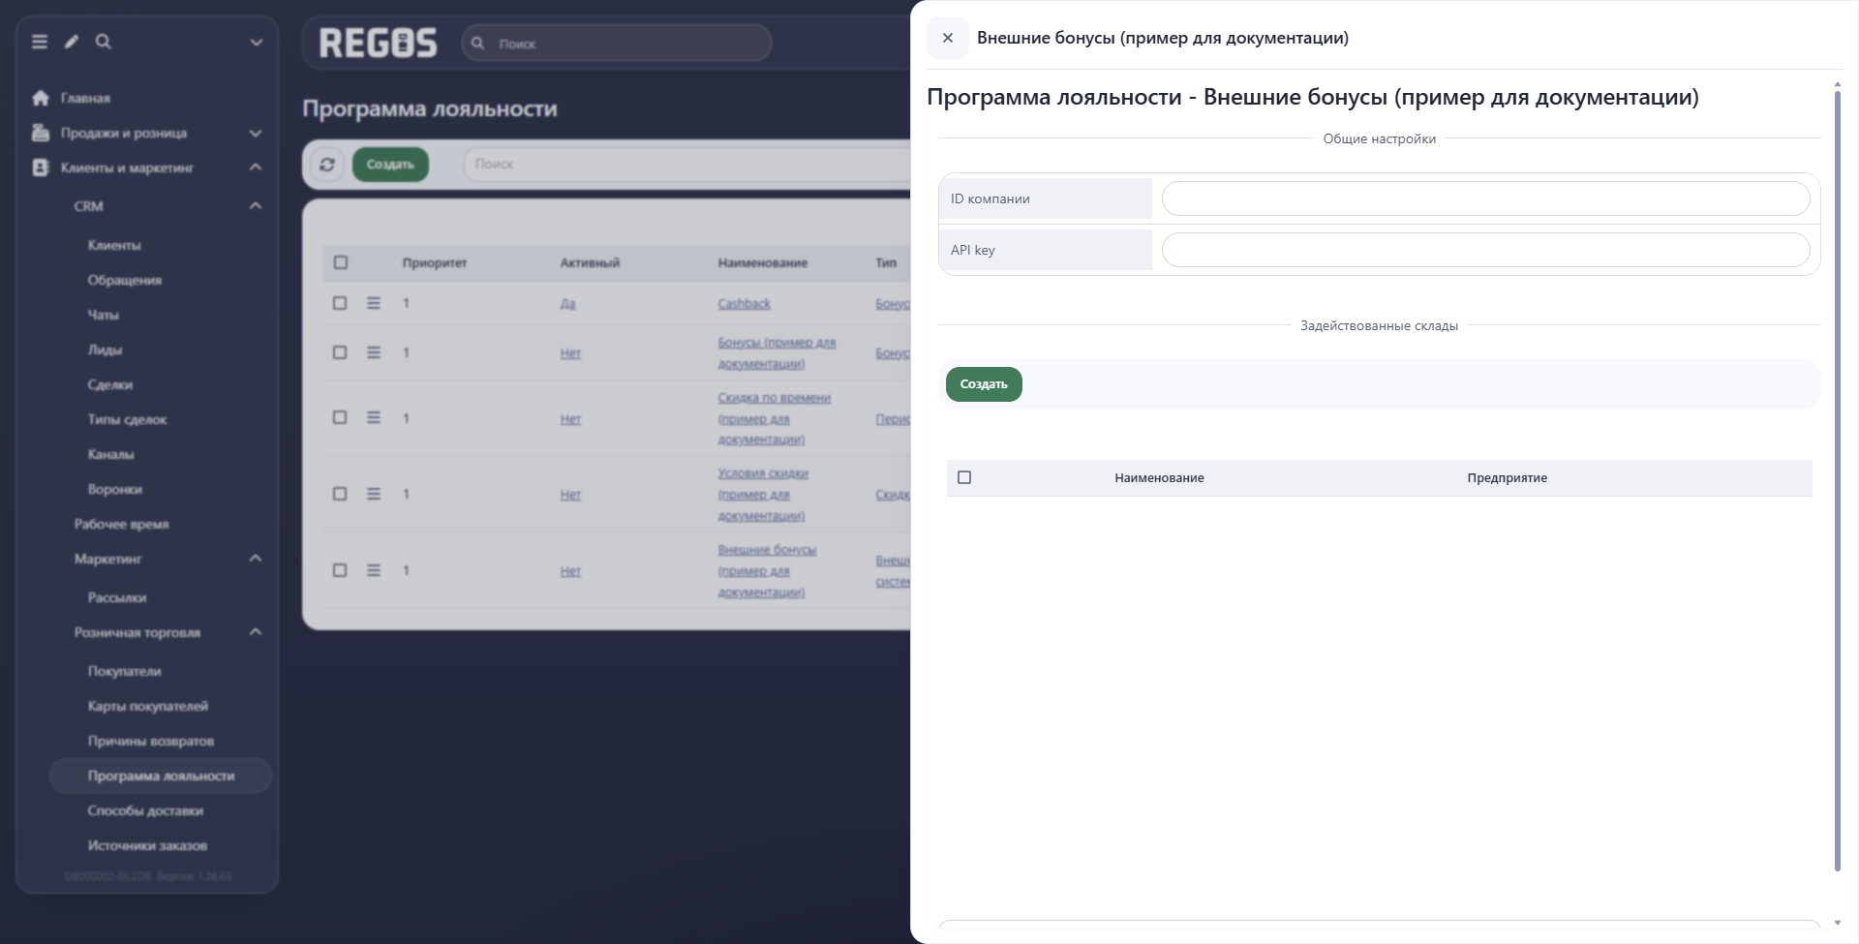Click the green Создать button in Задействованные склады
The image size is (1859, 944).
[x=984, y=384]
